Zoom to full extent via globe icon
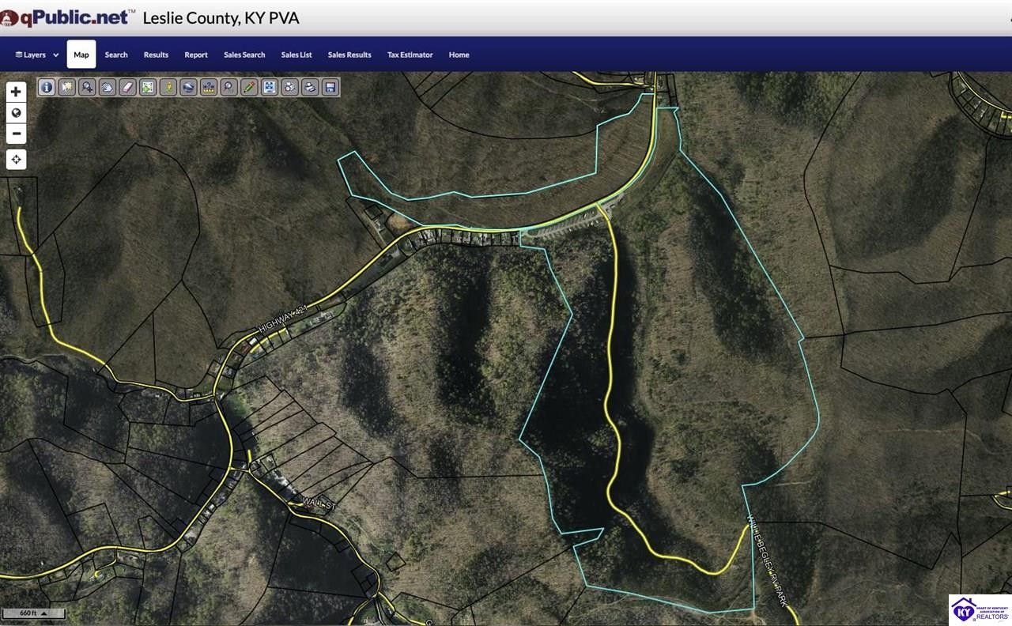 point(16,112)
